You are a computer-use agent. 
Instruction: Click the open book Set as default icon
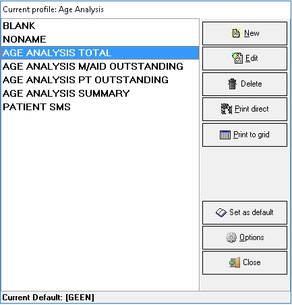pyautogui.click(x=221, y=212)
